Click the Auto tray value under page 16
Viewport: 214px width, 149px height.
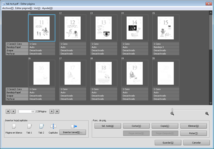coord(42,92)
